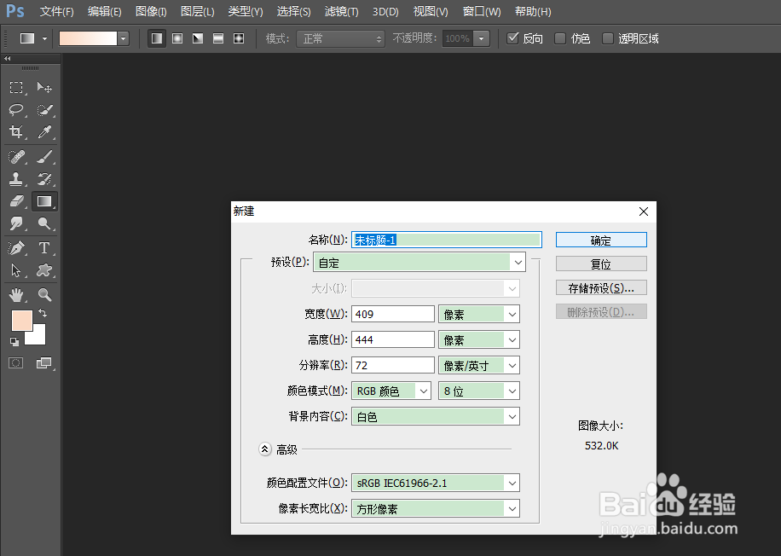The width and height of the screenshot is (781, 556).
Task: Open the 图层(L) menu
Action: tap(197, 11)
